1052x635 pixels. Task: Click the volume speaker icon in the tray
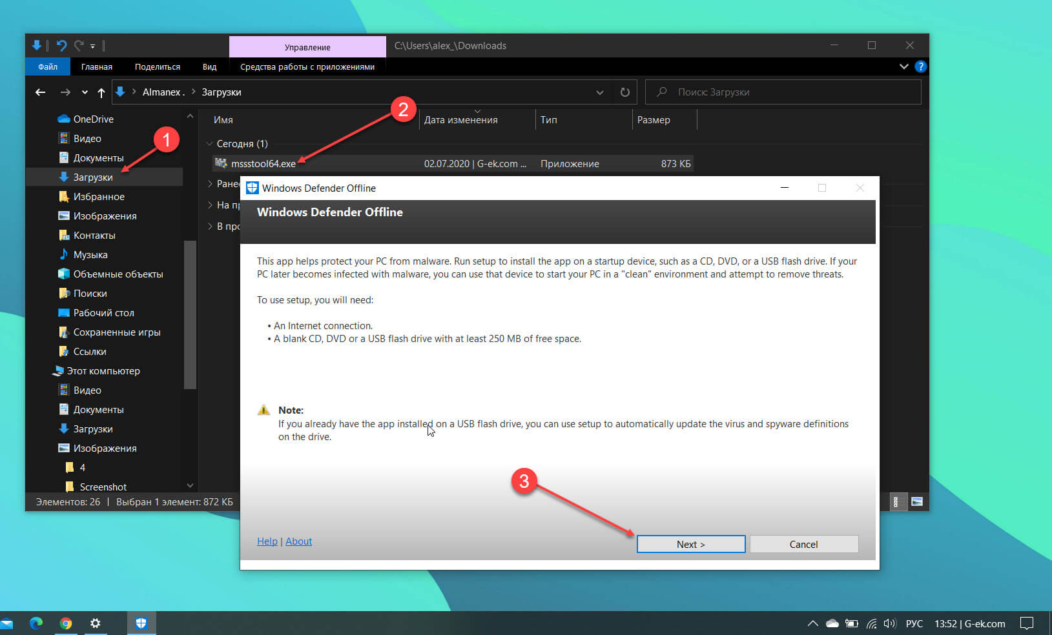point(890,623)
